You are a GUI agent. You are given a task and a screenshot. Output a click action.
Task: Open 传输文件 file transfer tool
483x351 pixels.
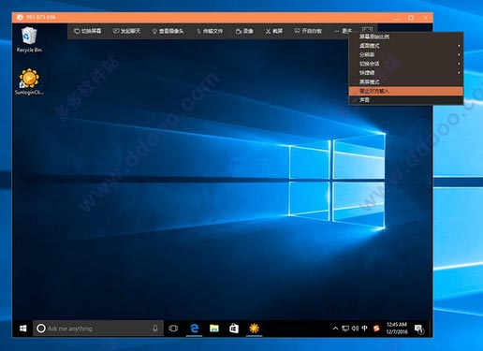210,31
